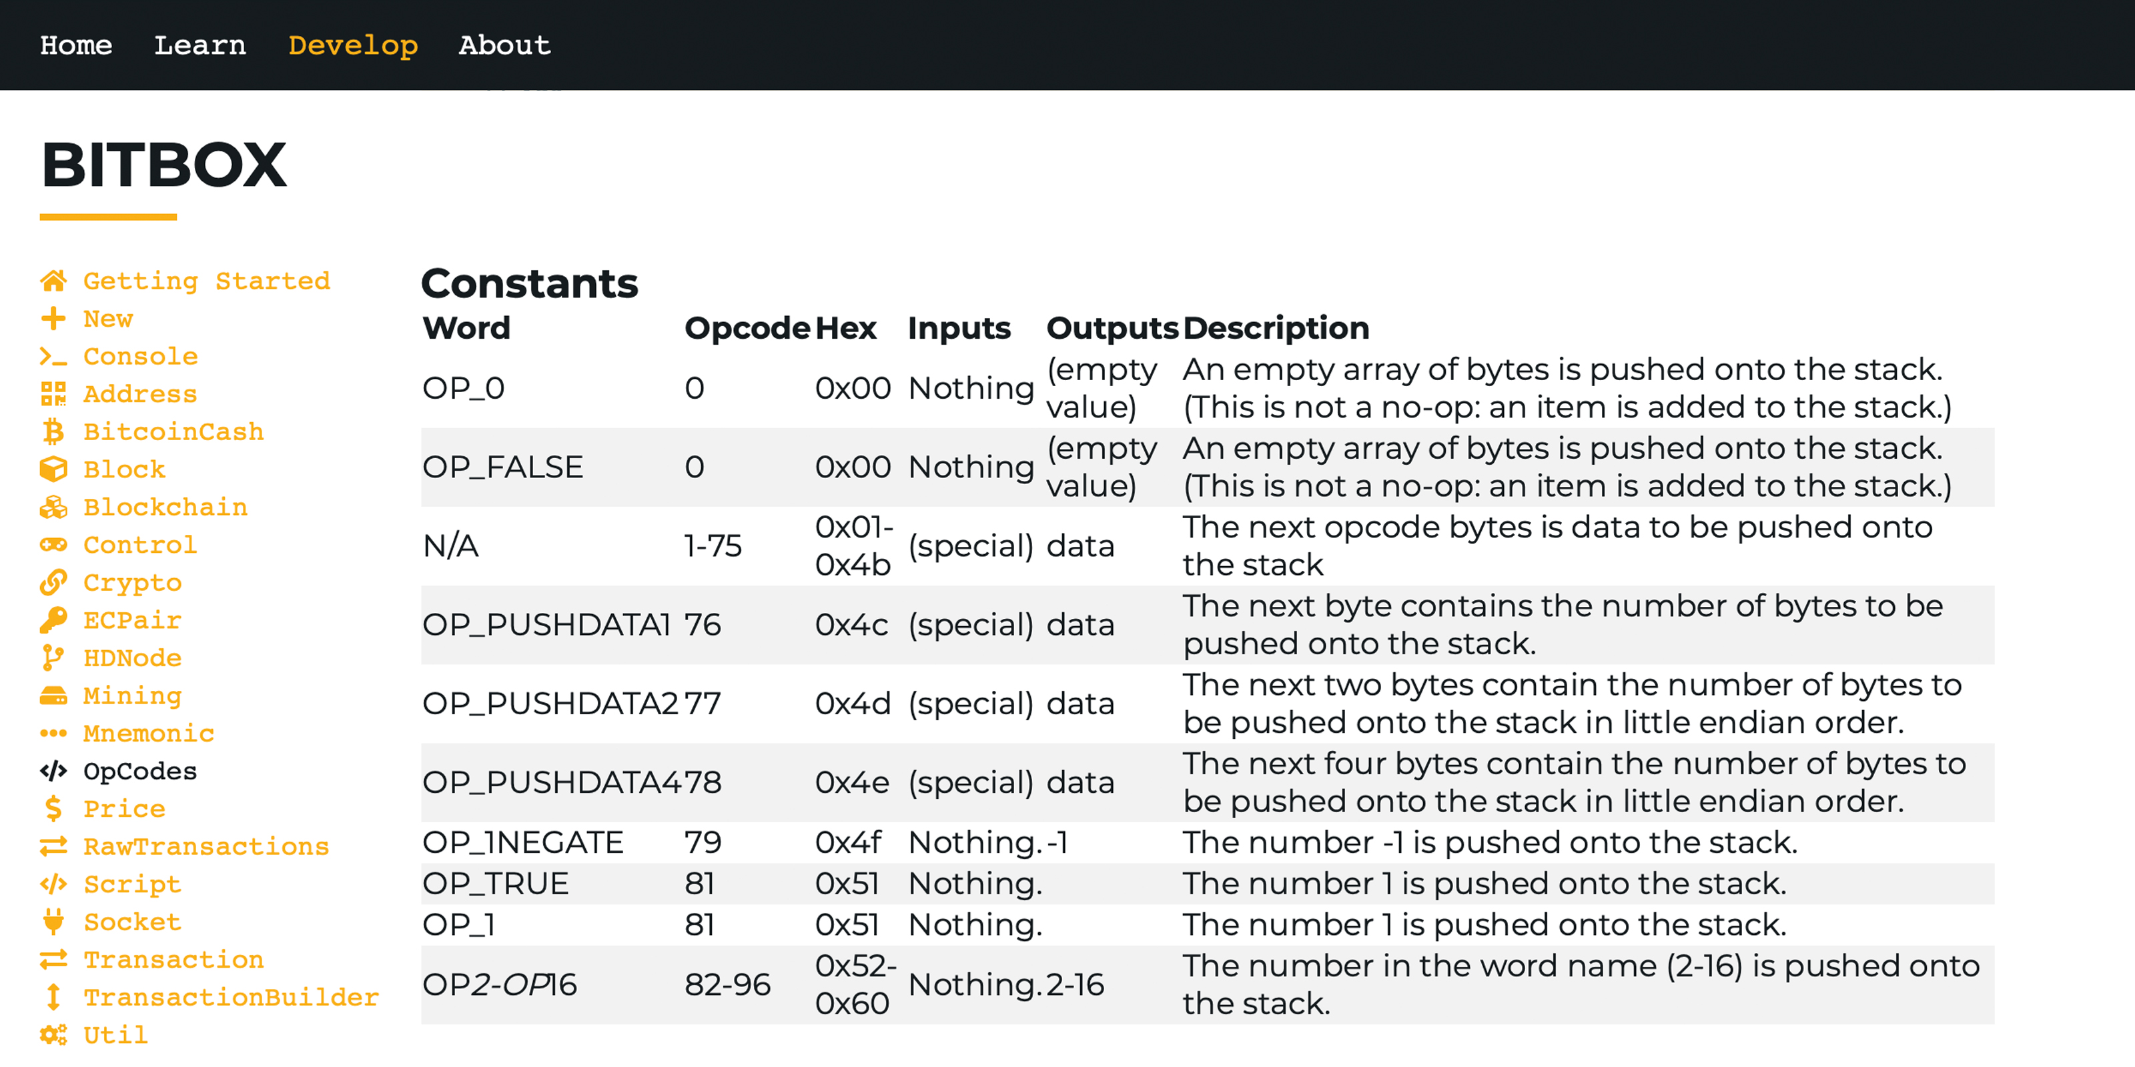Screen dimensions: 2135x1067
Task: Go to Getting Started docs
Action: 207,281
